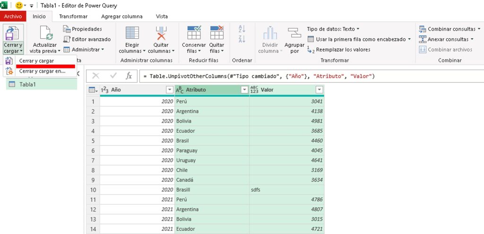Sort ascending with the A-Z icon

[x=242, y=29]
